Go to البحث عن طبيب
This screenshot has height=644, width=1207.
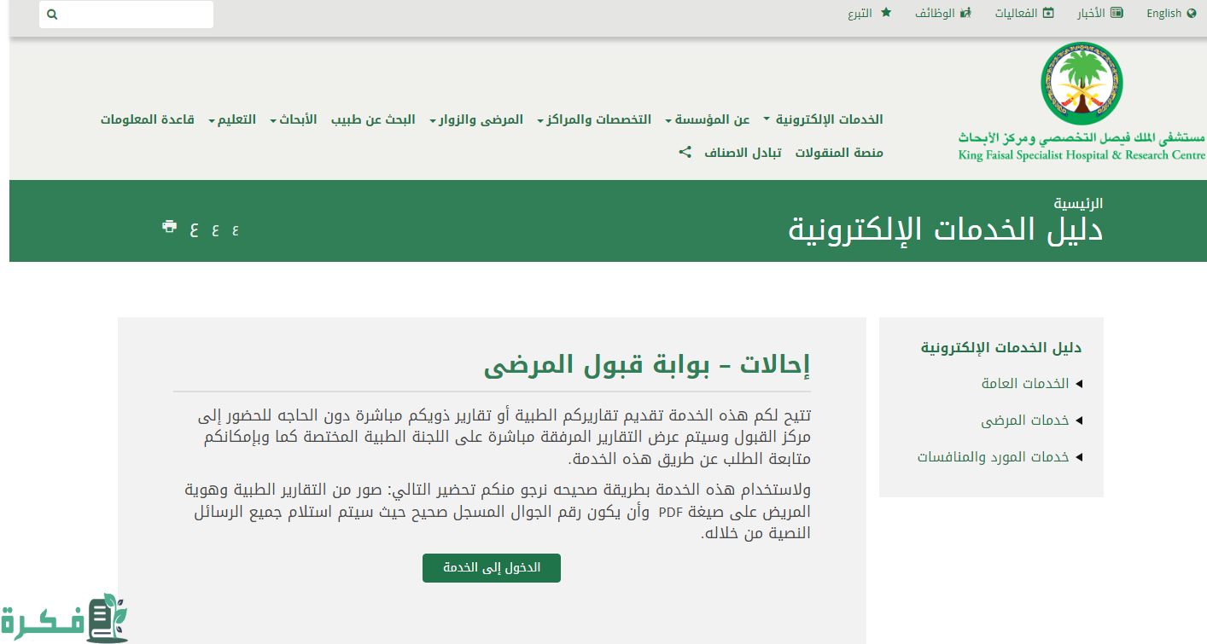pyautogui.click(x=373, y=119)
